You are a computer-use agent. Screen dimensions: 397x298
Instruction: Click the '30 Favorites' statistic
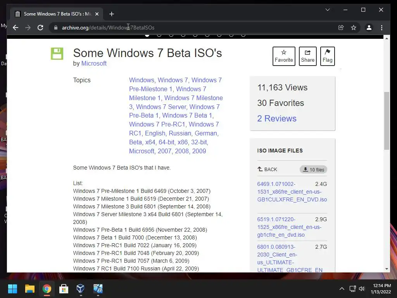(x=281, y=103)
